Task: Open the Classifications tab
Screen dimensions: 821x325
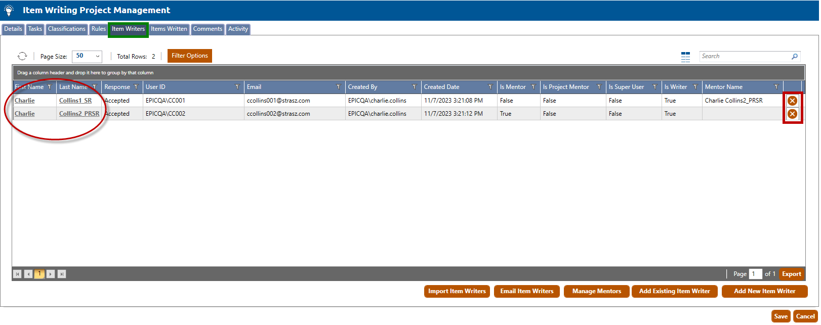Action: pos(67,29)
